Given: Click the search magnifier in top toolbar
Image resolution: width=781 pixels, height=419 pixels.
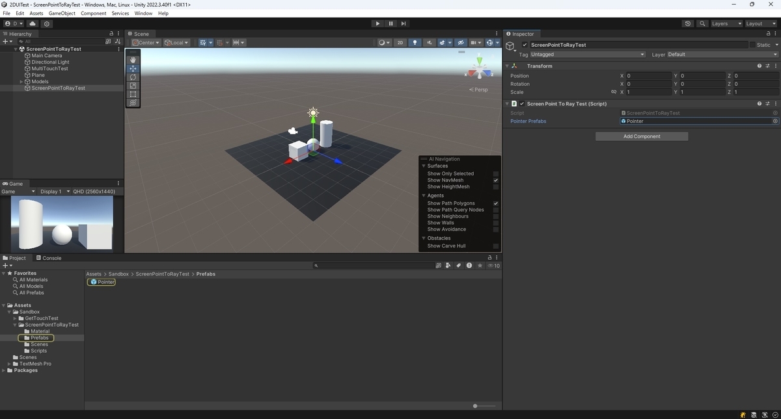Looking at the screenshot, I should [702, 23].
